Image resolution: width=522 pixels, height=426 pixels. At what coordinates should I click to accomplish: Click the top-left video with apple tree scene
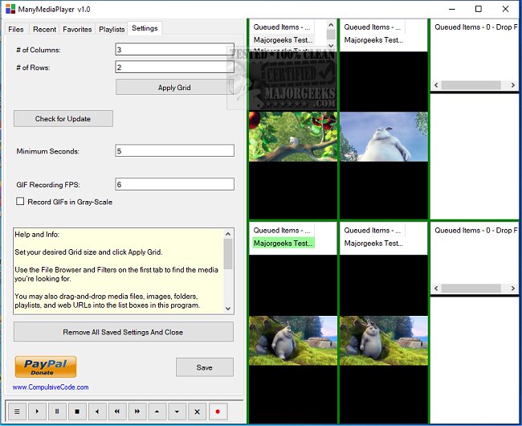(x=293, y=137)
